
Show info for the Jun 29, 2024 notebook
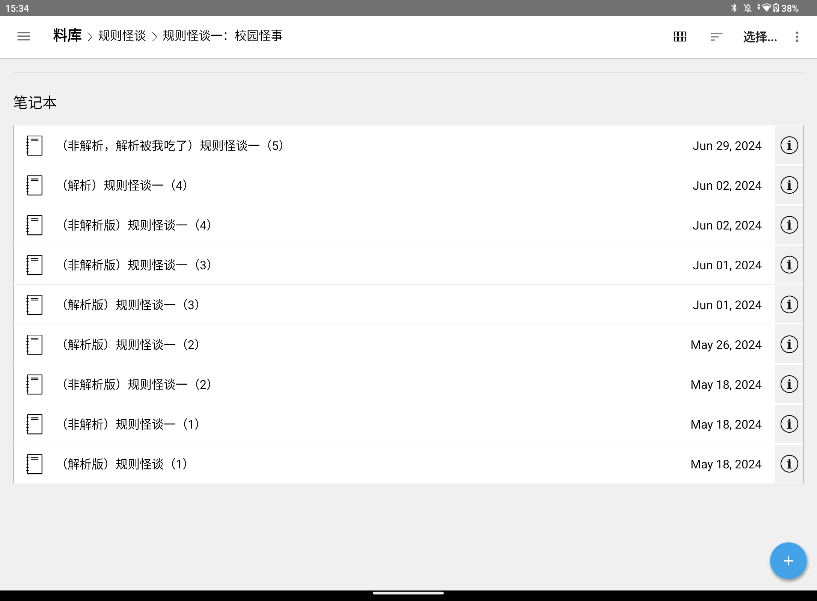tap(789, 145)
